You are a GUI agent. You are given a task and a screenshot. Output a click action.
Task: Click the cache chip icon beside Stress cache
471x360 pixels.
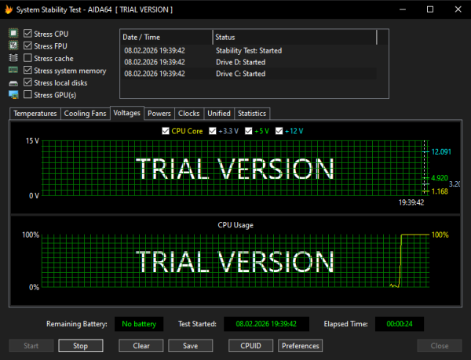(x=13, y=58)
